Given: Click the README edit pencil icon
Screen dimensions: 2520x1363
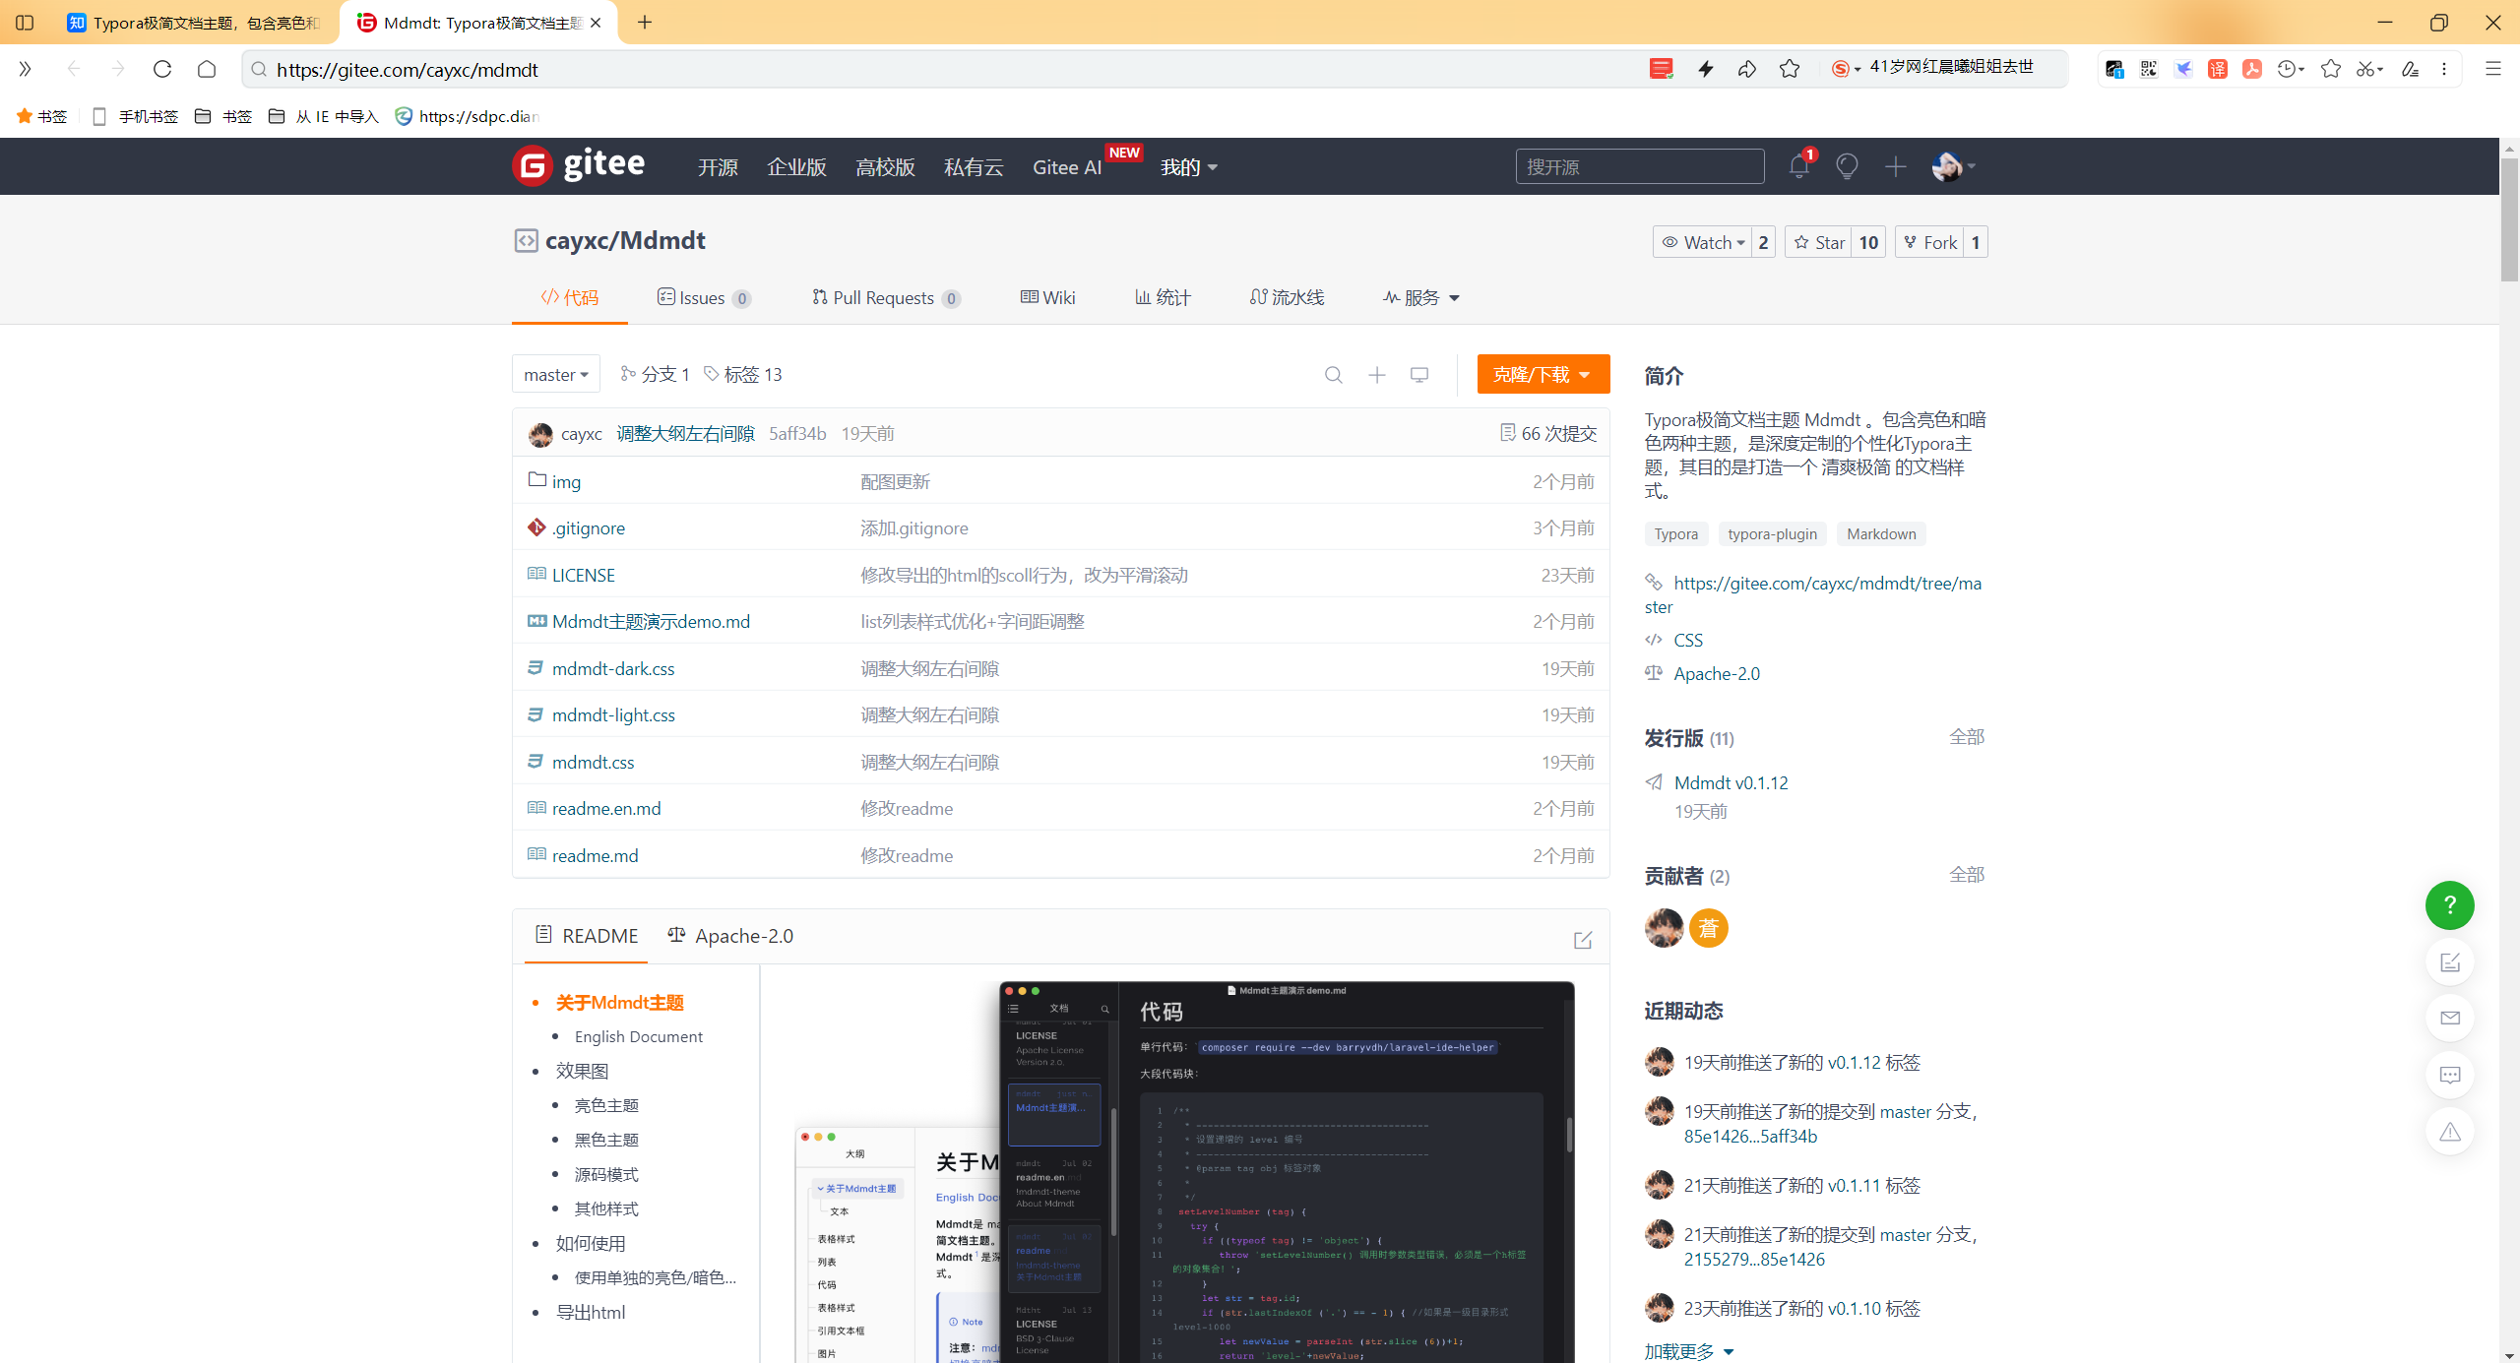Looking at the screenshot, I should click(x=1582, y=940).
